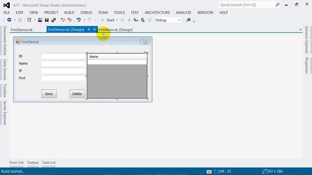312x175 pixels.
Task: Select the IP text box on the form
Action: click(x=63, y=71)
